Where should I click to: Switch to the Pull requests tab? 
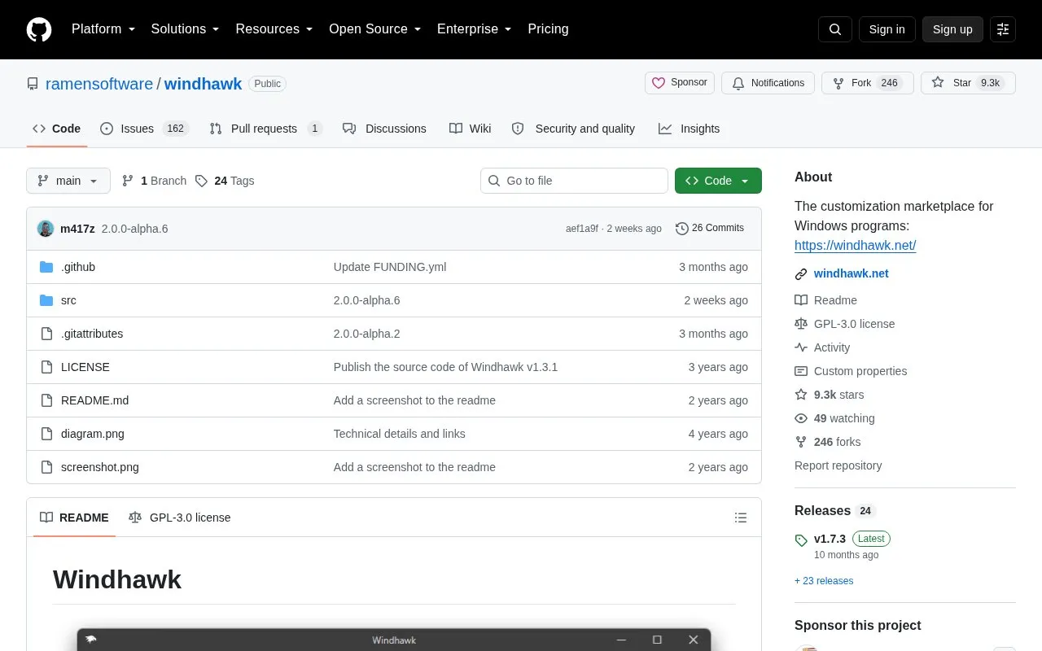(265, 129)
